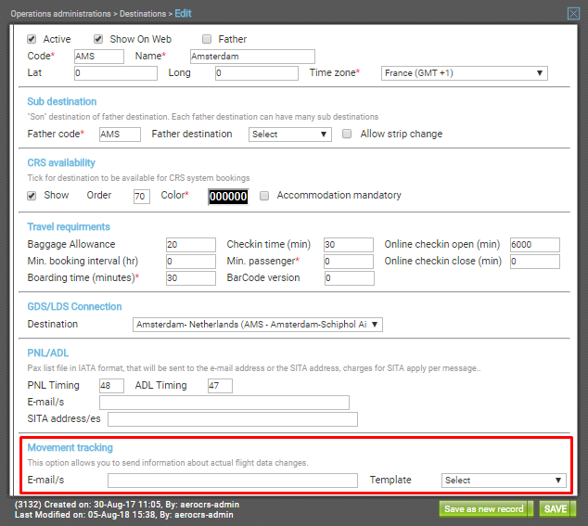Screen dimensions: 588x526
Task: Close the Edit destination dialog
Action: 573,14
